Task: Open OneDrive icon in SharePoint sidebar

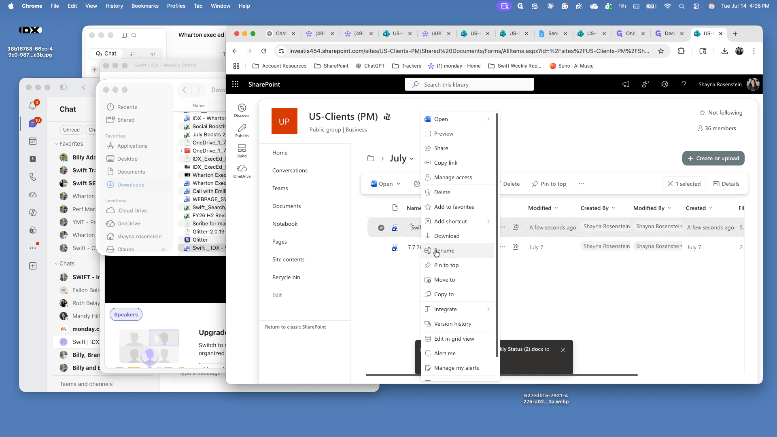Action: [242, 171]
